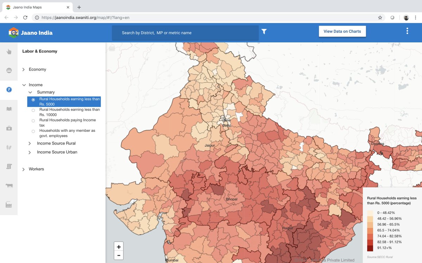The image size is (422, 263).
Task: Open the cow livestock category
Action: (9, 186)
